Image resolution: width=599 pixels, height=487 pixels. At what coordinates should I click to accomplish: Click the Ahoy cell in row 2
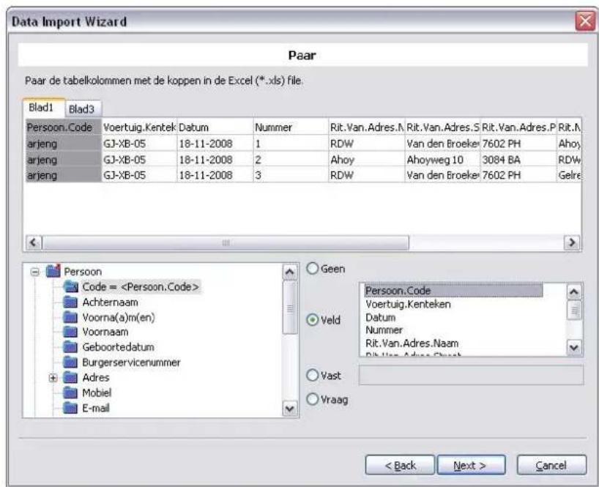[x=366, y=159]
